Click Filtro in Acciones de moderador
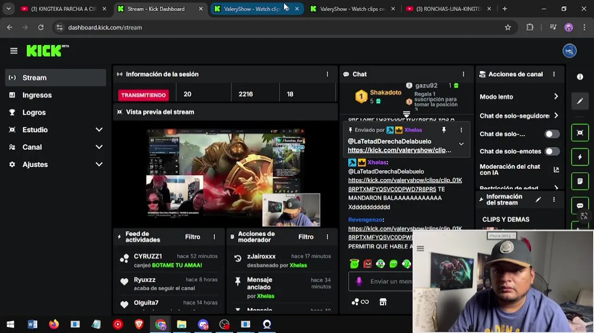The height and width of the screenshot is (333, 594). point(306,237)
